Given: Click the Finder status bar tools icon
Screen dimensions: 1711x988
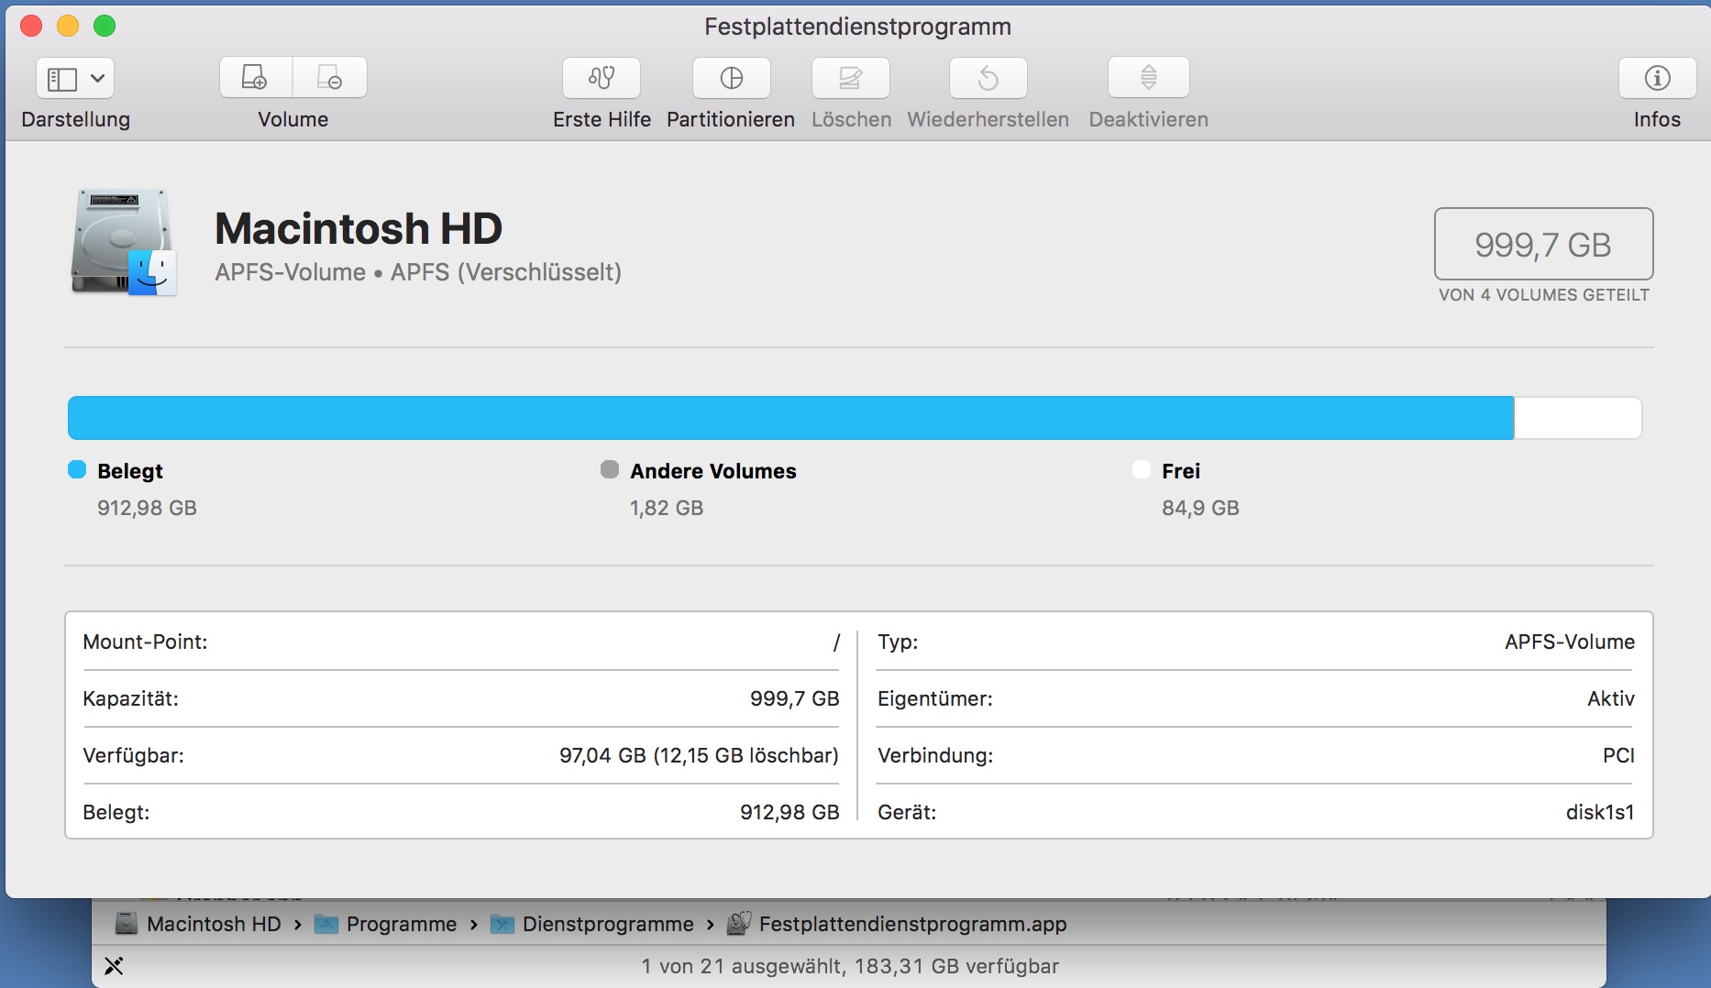Looking at the screenshot, I should [x=114, y=966].
